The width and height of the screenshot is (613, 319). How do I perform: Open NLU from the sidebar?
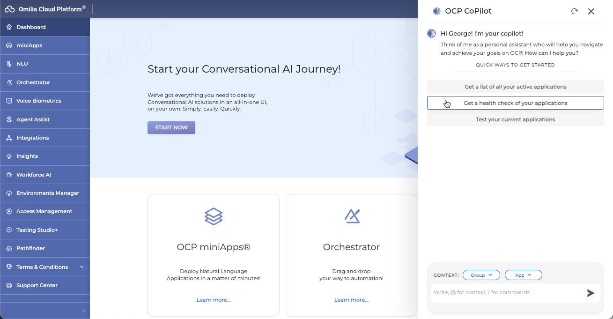click(x=22, y=64)
